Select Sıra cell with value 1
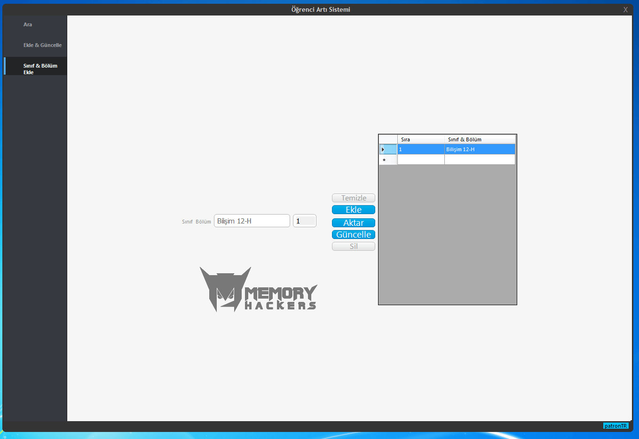 click(421, 149)
